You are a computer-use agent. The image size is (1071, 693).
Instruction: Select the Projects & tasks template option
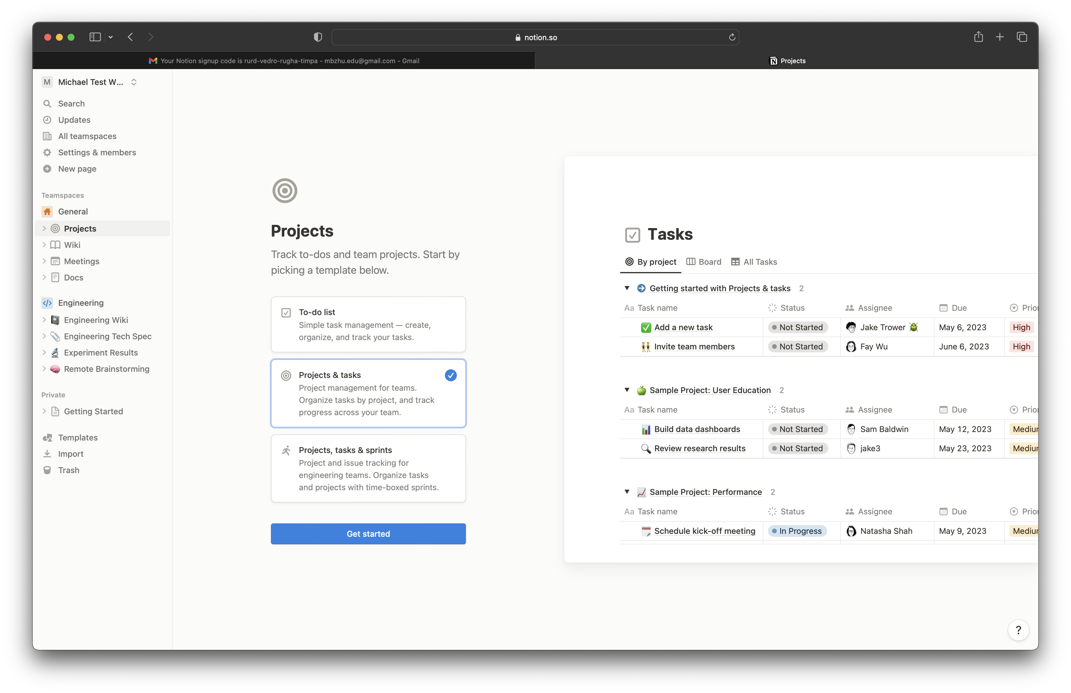368,393
